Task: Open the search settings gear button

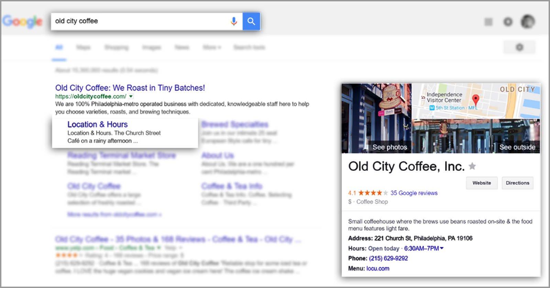Action: point(519,47)
